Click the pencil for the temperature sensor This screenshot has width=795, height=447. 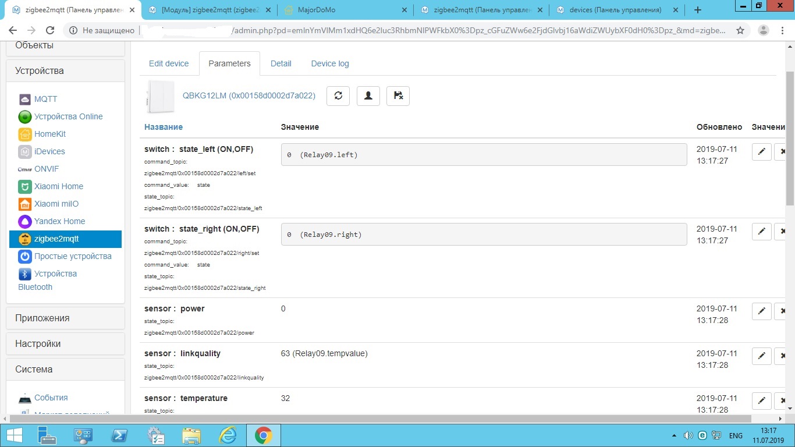click(x=761, y=401)
